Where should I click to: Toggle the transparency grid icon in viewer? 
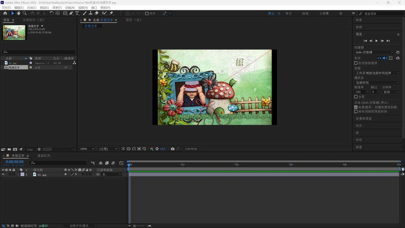(x=128, y=149)
